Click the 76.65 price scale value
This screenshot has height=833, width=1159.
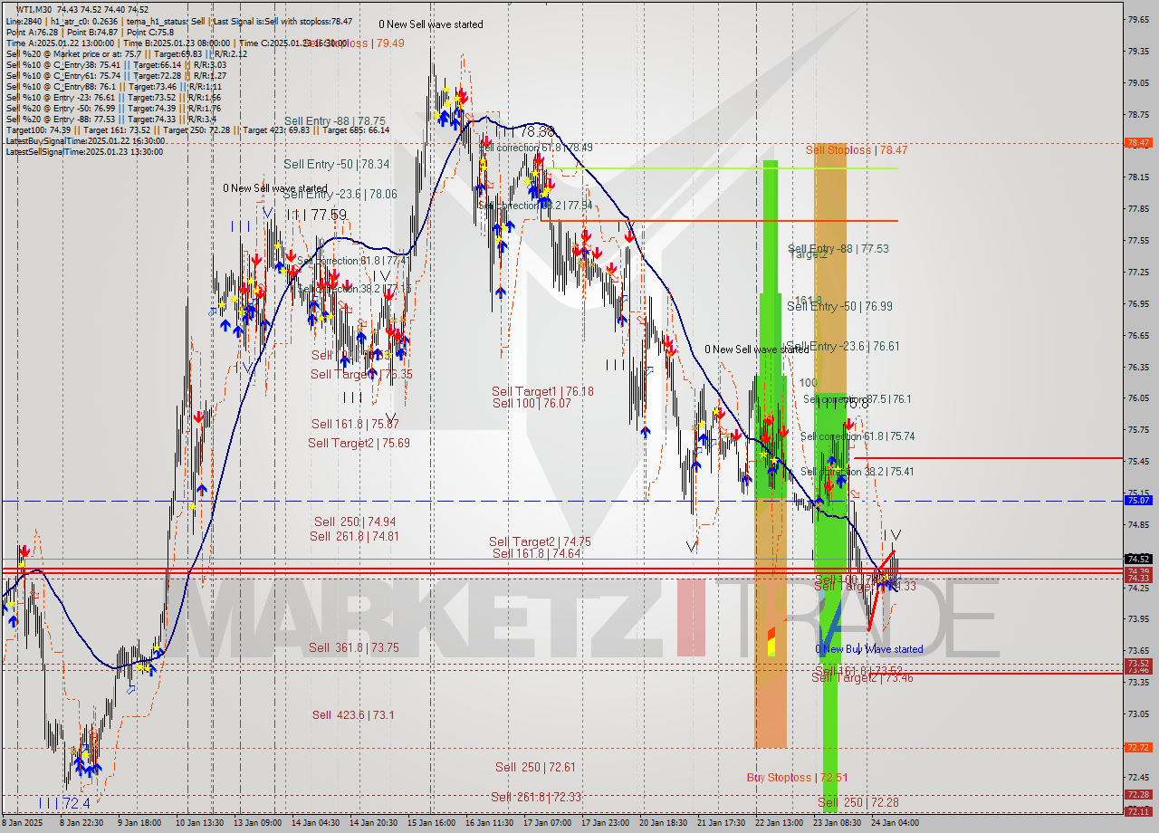pyautogui.click(x=1138, y=335)
